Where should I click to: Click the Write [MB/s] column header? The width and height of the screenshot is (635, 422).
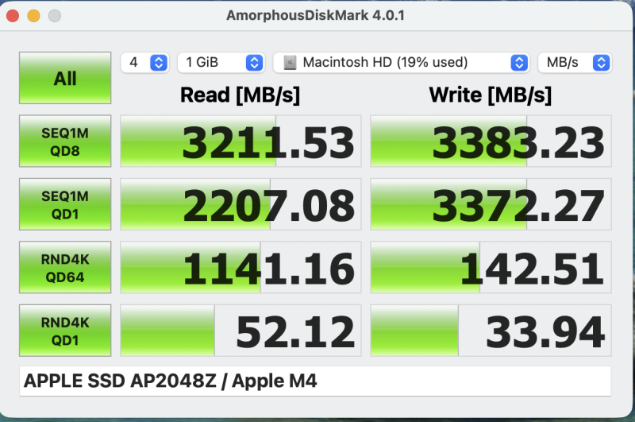point(491,95)
